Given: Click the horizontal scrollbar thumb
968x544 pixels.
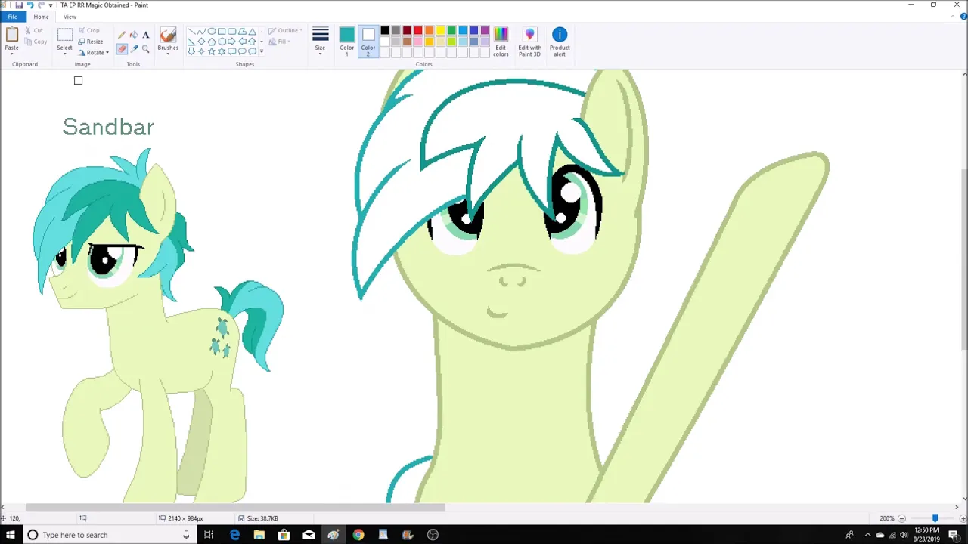Looking at the screenshot, I should [236, 508].
